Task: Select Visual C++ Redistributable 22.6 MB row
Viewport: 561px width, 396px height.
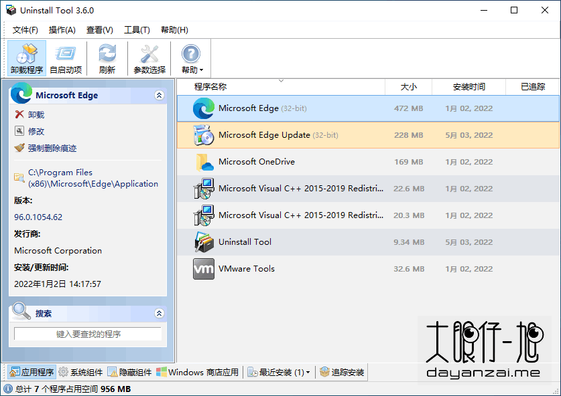Action: (368, 189)
